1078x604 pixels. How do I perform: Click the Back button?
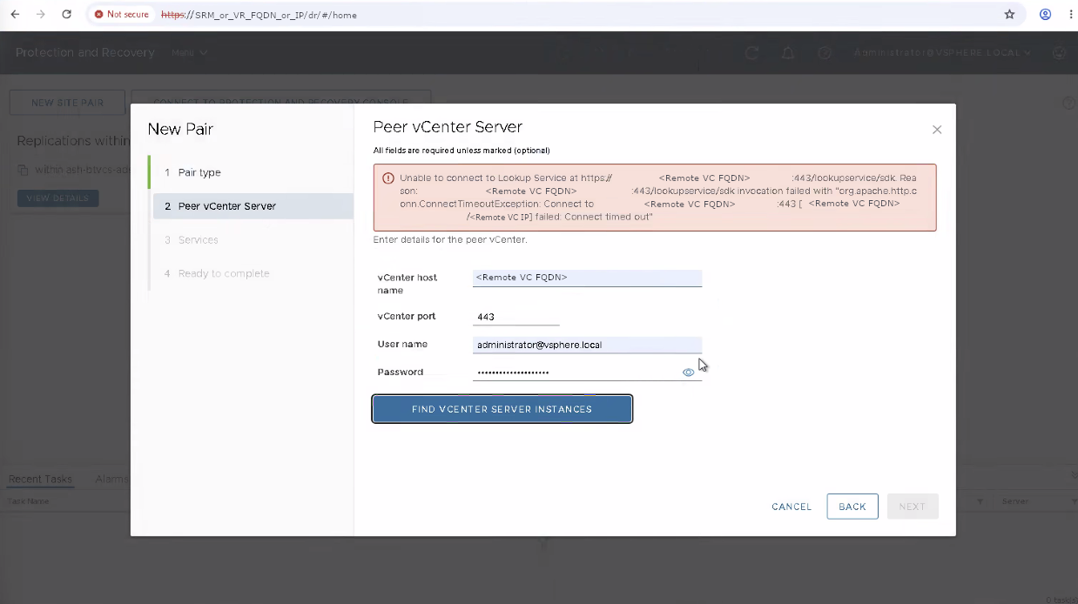(x=852, y=507)
